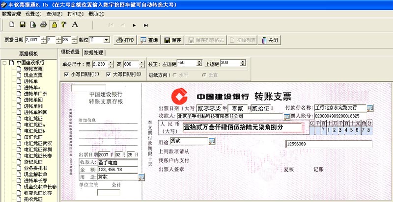Click the 打印 button
The width and height of the screenshot is (393, 202).
(x=125, y=40)
